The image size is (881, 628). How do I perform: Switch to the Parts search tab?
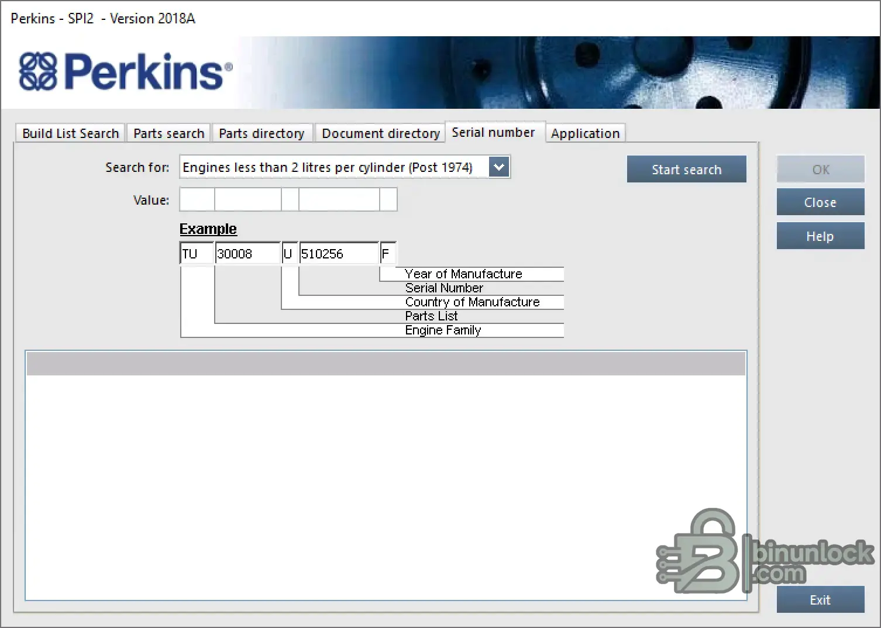pos(168,133)
